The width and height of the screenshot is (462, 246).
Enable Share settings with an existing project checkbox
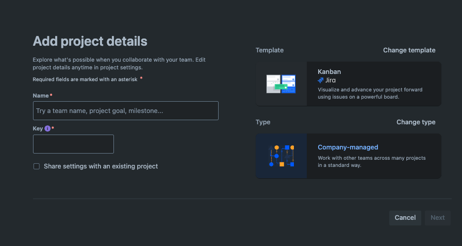click(x=37, y=166)
